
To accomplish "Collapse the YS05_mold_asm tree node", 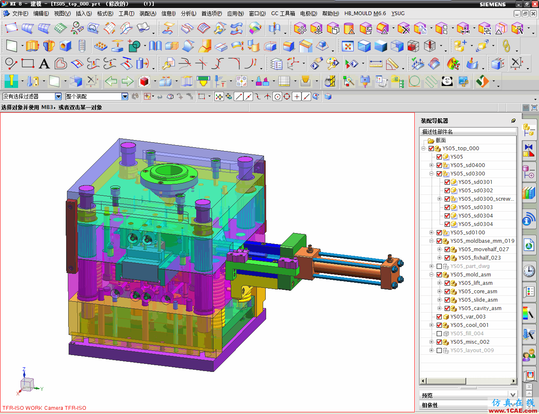I will [x=431, y=275].
